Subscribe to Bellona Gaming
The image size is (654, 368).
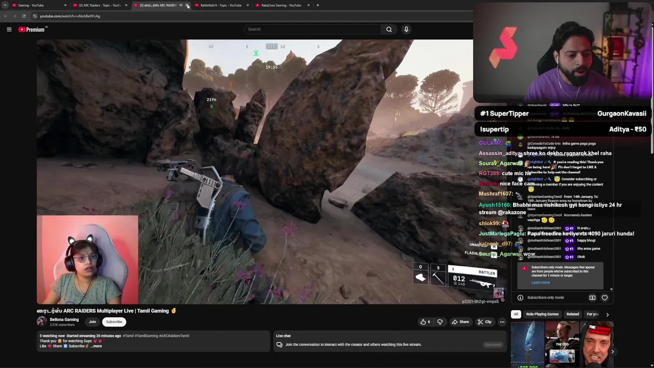pos(114,322)
